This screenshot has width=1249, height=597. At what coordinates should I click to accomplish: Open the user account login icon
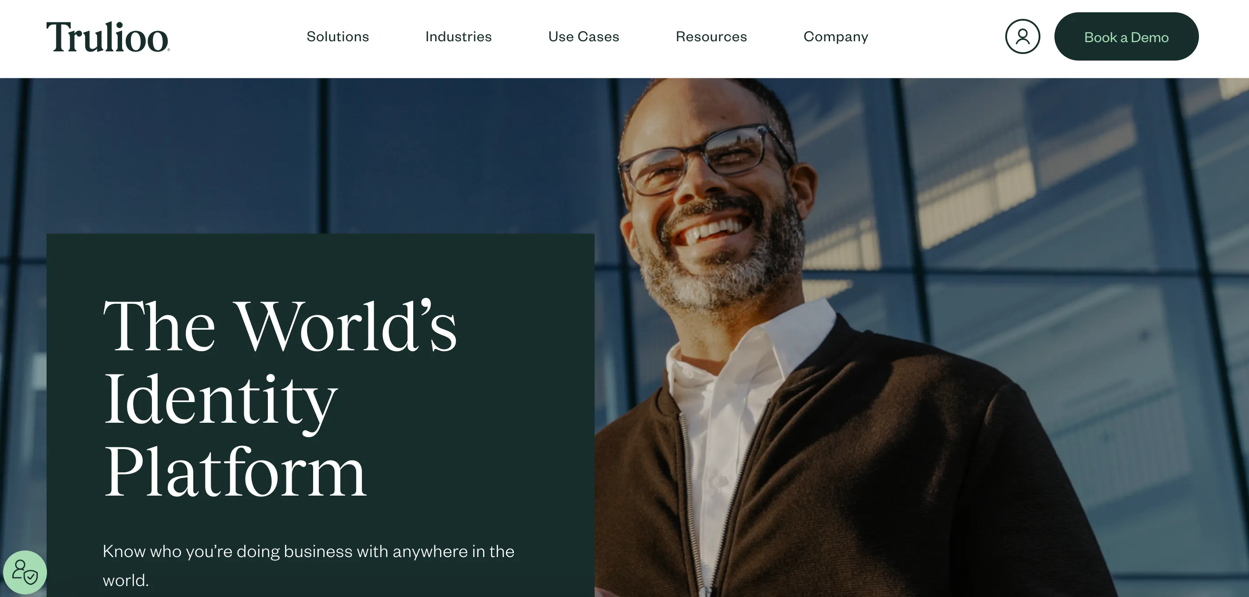[x=1022, y=36]
